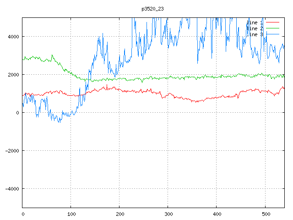Click the 200 tick label on the x-axis

coord(119,214)
